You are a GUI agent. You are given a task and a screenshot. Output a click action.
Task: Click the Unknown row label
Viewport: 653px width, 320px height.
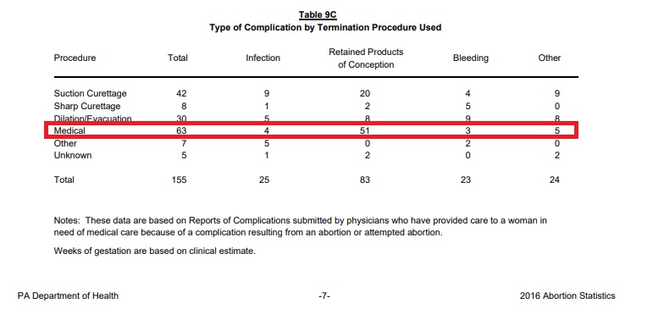click(x=73, y=156)
